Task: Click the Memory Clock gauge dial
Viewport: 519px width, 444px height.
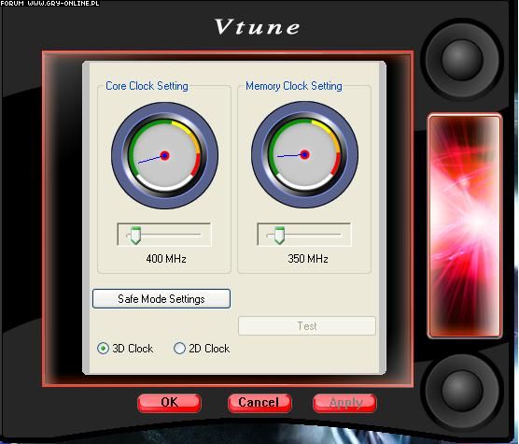Action: tap(304, 155)
